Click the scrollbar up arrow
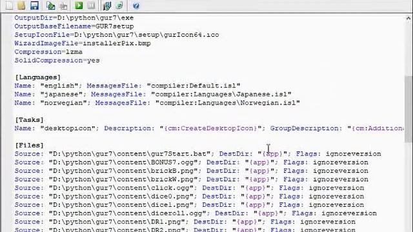Image resolution: width=413 pixels, height=232 pixels. click(408, 18)
